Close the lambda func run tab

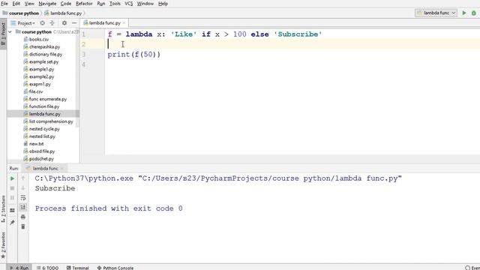[x=62, y=168]
